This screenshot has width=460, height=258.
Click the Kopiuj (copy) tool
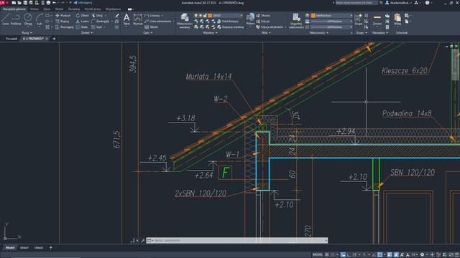63,21
